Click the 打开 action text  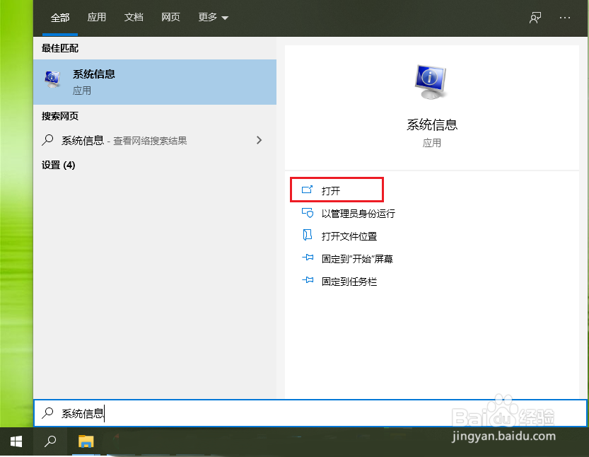click(331, 190)
